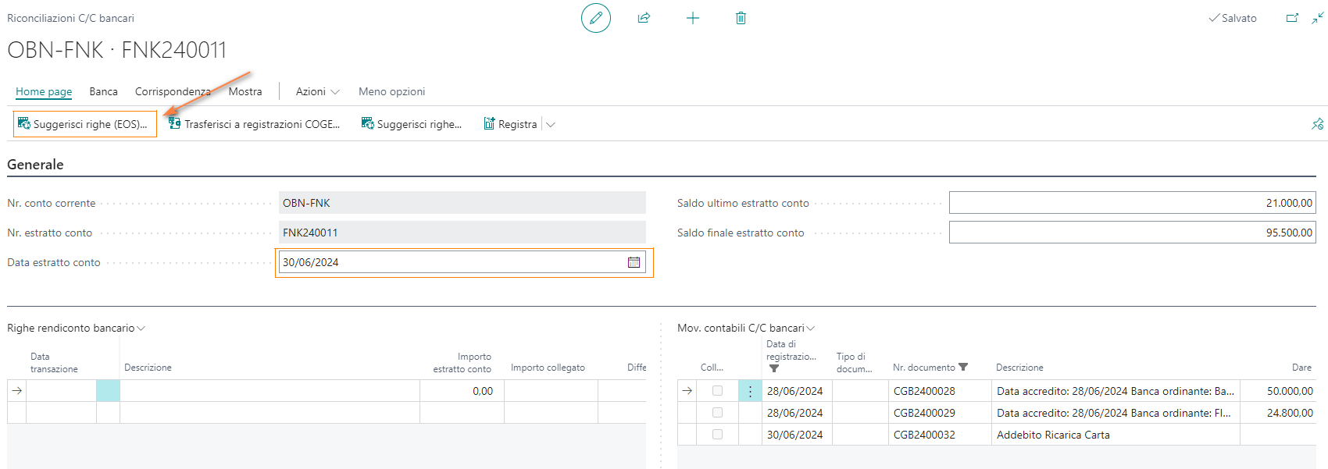Click the collapse page arrows icon
Image resolution: width=1328 pixels, height=469 pixels.
pos(1317,18)
